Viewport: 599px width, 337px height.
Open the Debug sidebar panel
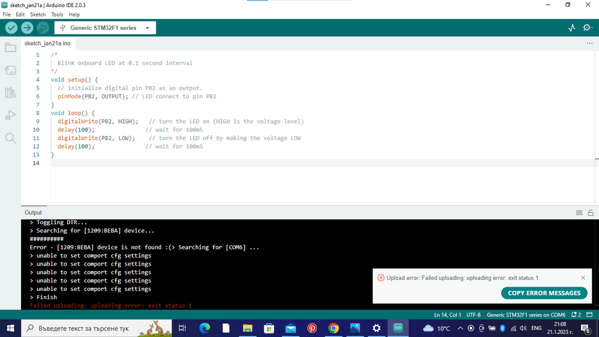(x=10, y=115)
